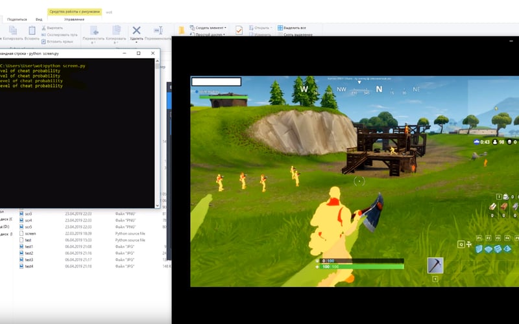Expand the Открыть dropdown in ribbon
This screenshot has height=324, width=519.
click(261, 28)
